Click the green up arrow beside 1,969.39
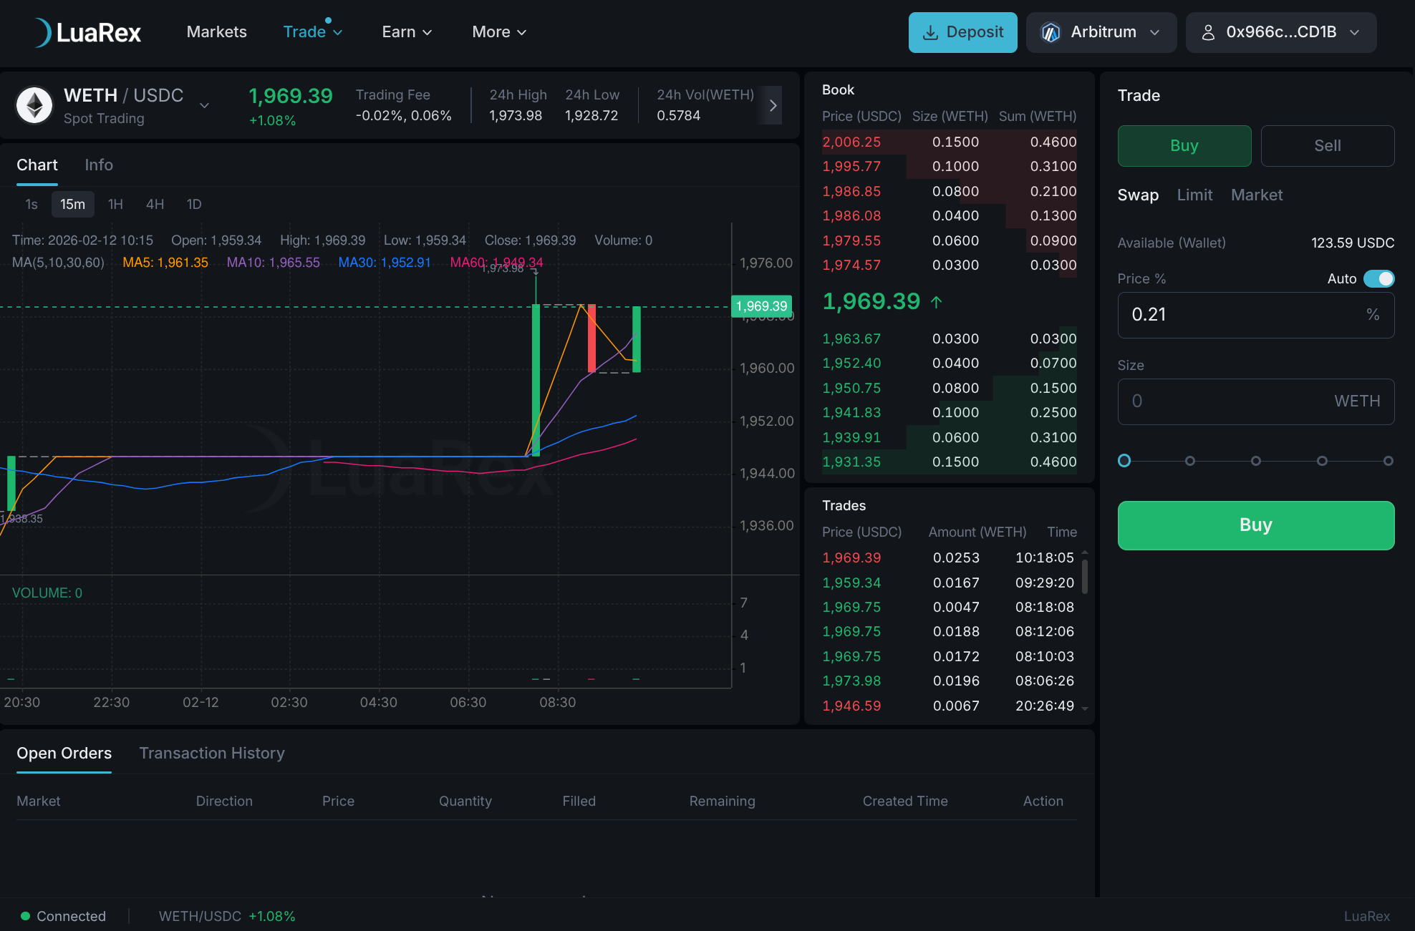Image resolution: width=1415 pixels, height=931 pixels. pyautogui.click(x=936, y=302)
